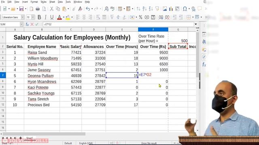This screenshot has height=145, width=259.
Task: Toggle Italic formatting
Action: tap(46, 17)
